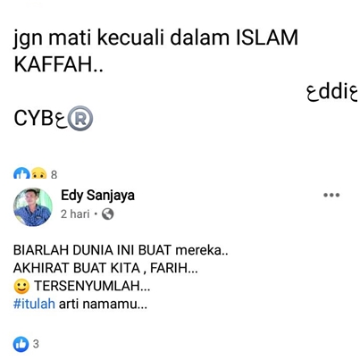Click the BIARLAH DUNIA INI BUAT mereka line

click(x=121, y=250)
